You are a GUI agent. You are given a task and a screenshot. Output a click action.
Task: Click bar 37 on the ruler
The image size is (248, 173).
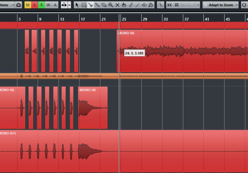coord(187,19)
